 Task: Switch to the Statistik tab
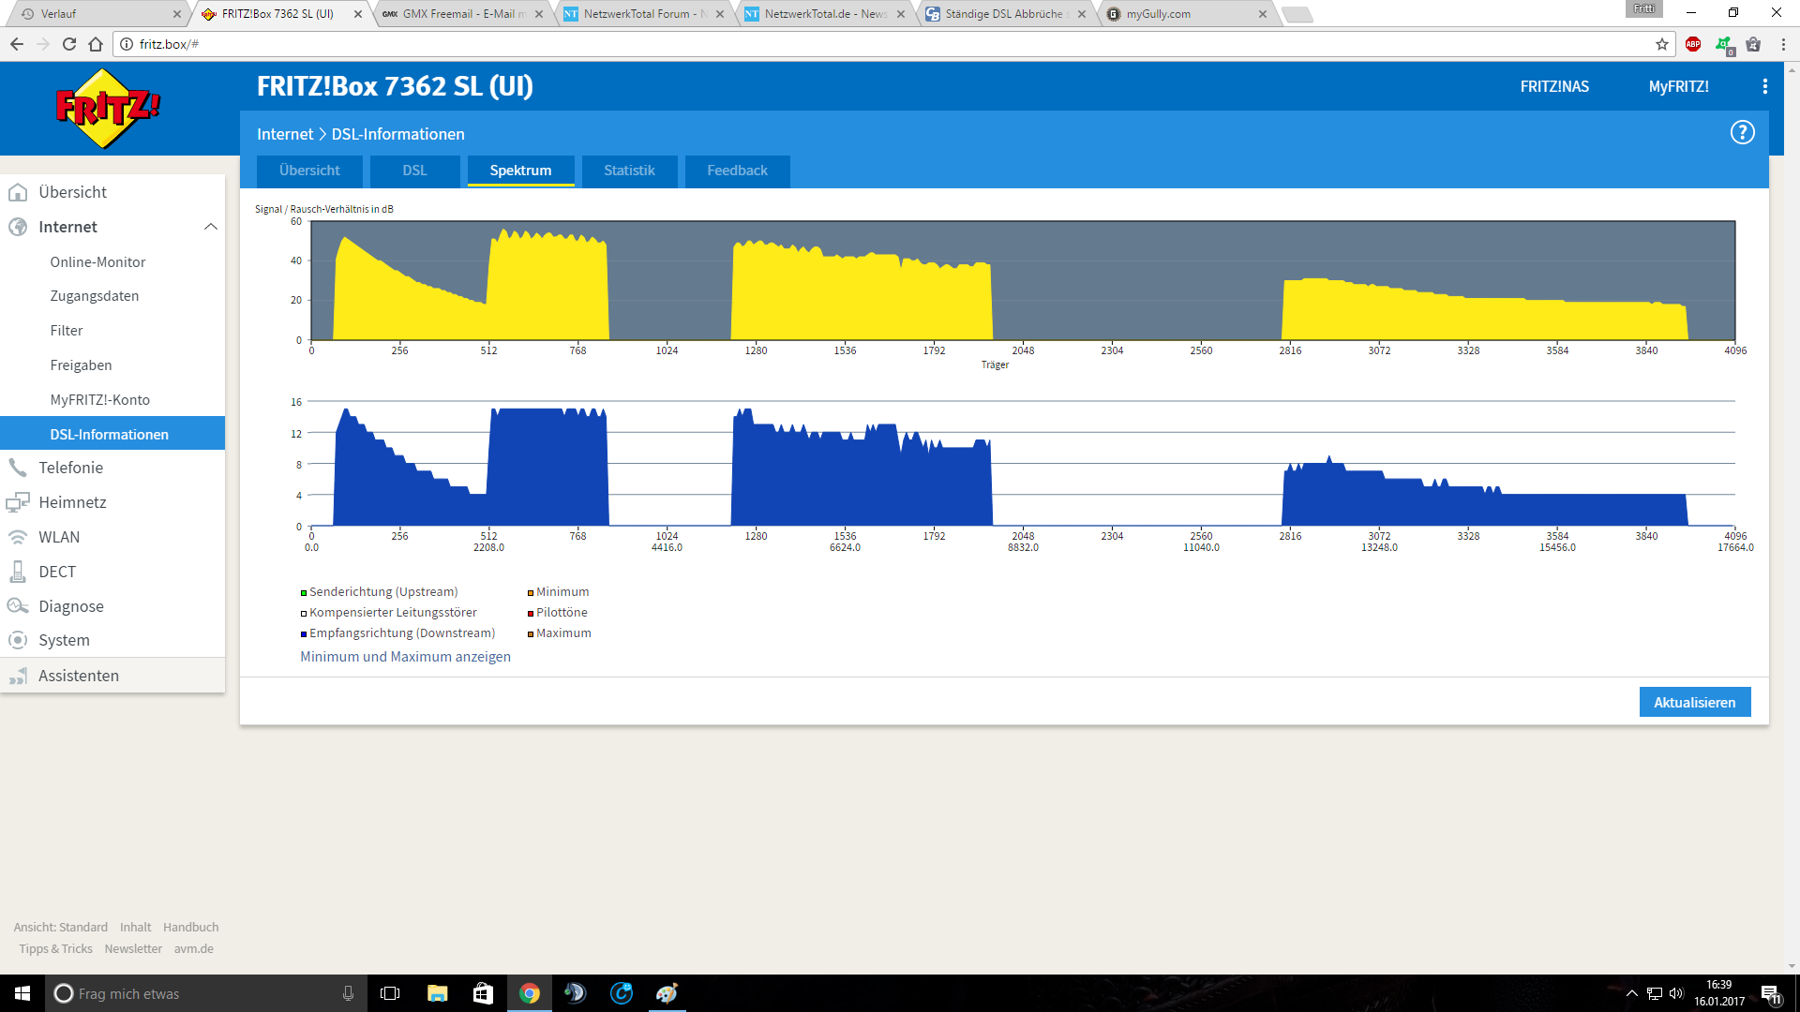(629, 171)
